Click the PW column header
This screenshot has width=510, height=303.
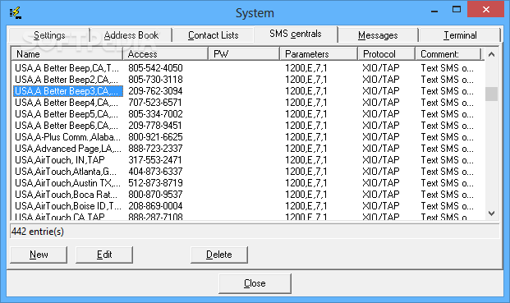coord(244,54)
